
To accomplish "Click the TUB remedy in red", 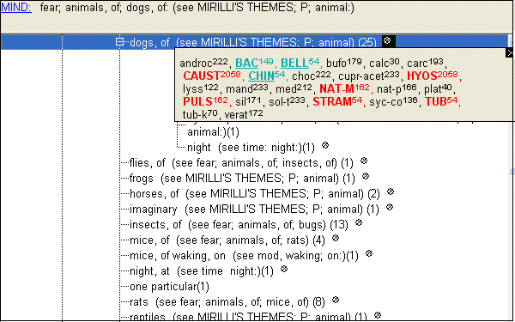I will tap(441, 101).
